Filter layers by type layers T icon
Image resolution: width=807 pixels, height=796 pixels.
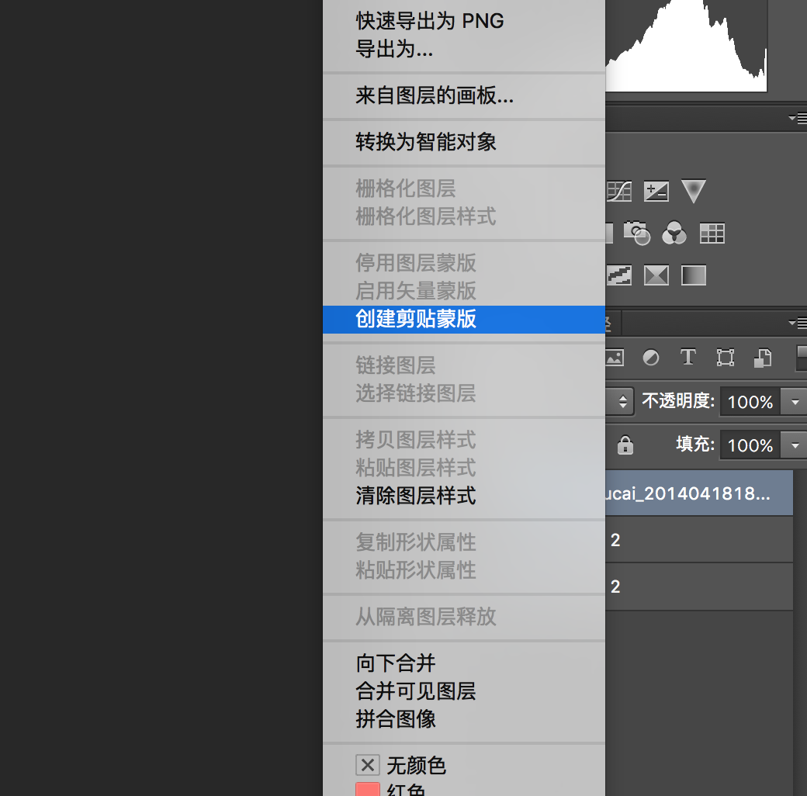click(688, 357)
